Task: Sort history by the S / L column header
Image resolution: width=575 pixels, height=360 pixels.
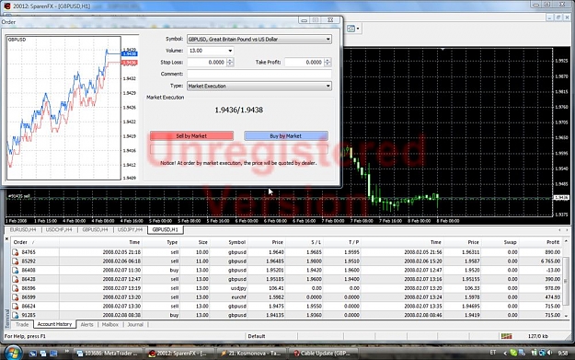Action: click(x=316, y=242)
